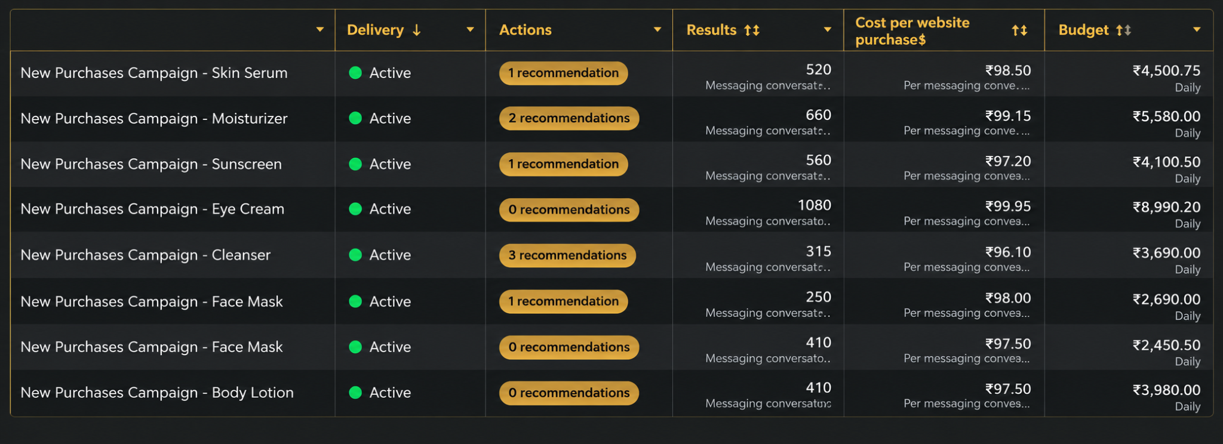Image resolution: width=1223 pixels, height=444 pixels.
Task: Click the green status dot in the Eye Cream row
Action: click(x=355, y=209)
